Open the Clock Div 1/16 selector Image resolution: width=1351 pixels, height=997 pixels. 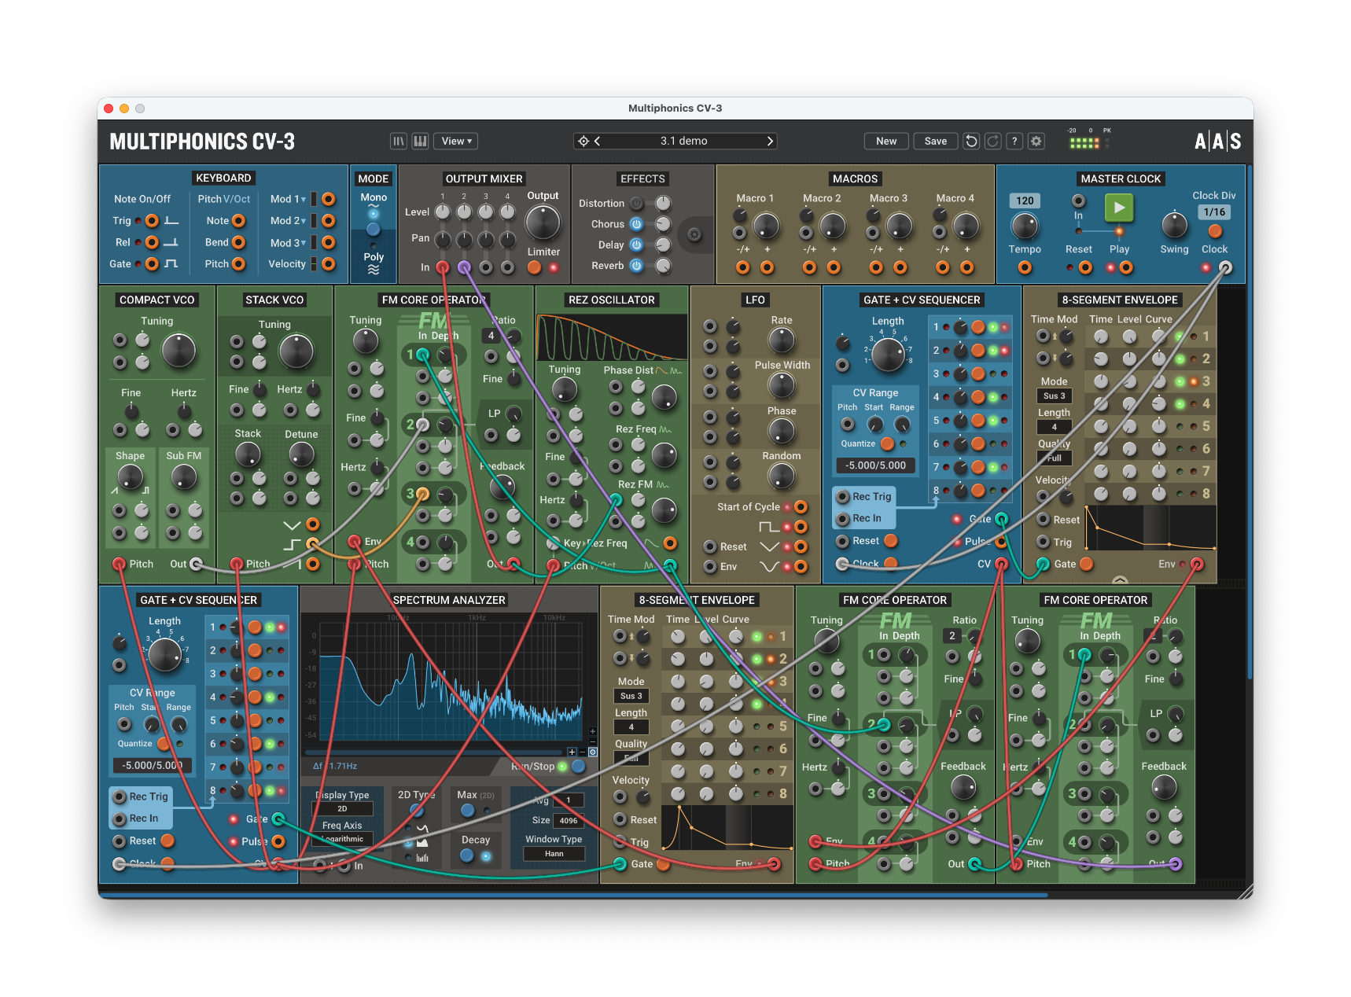(1214, 212)
